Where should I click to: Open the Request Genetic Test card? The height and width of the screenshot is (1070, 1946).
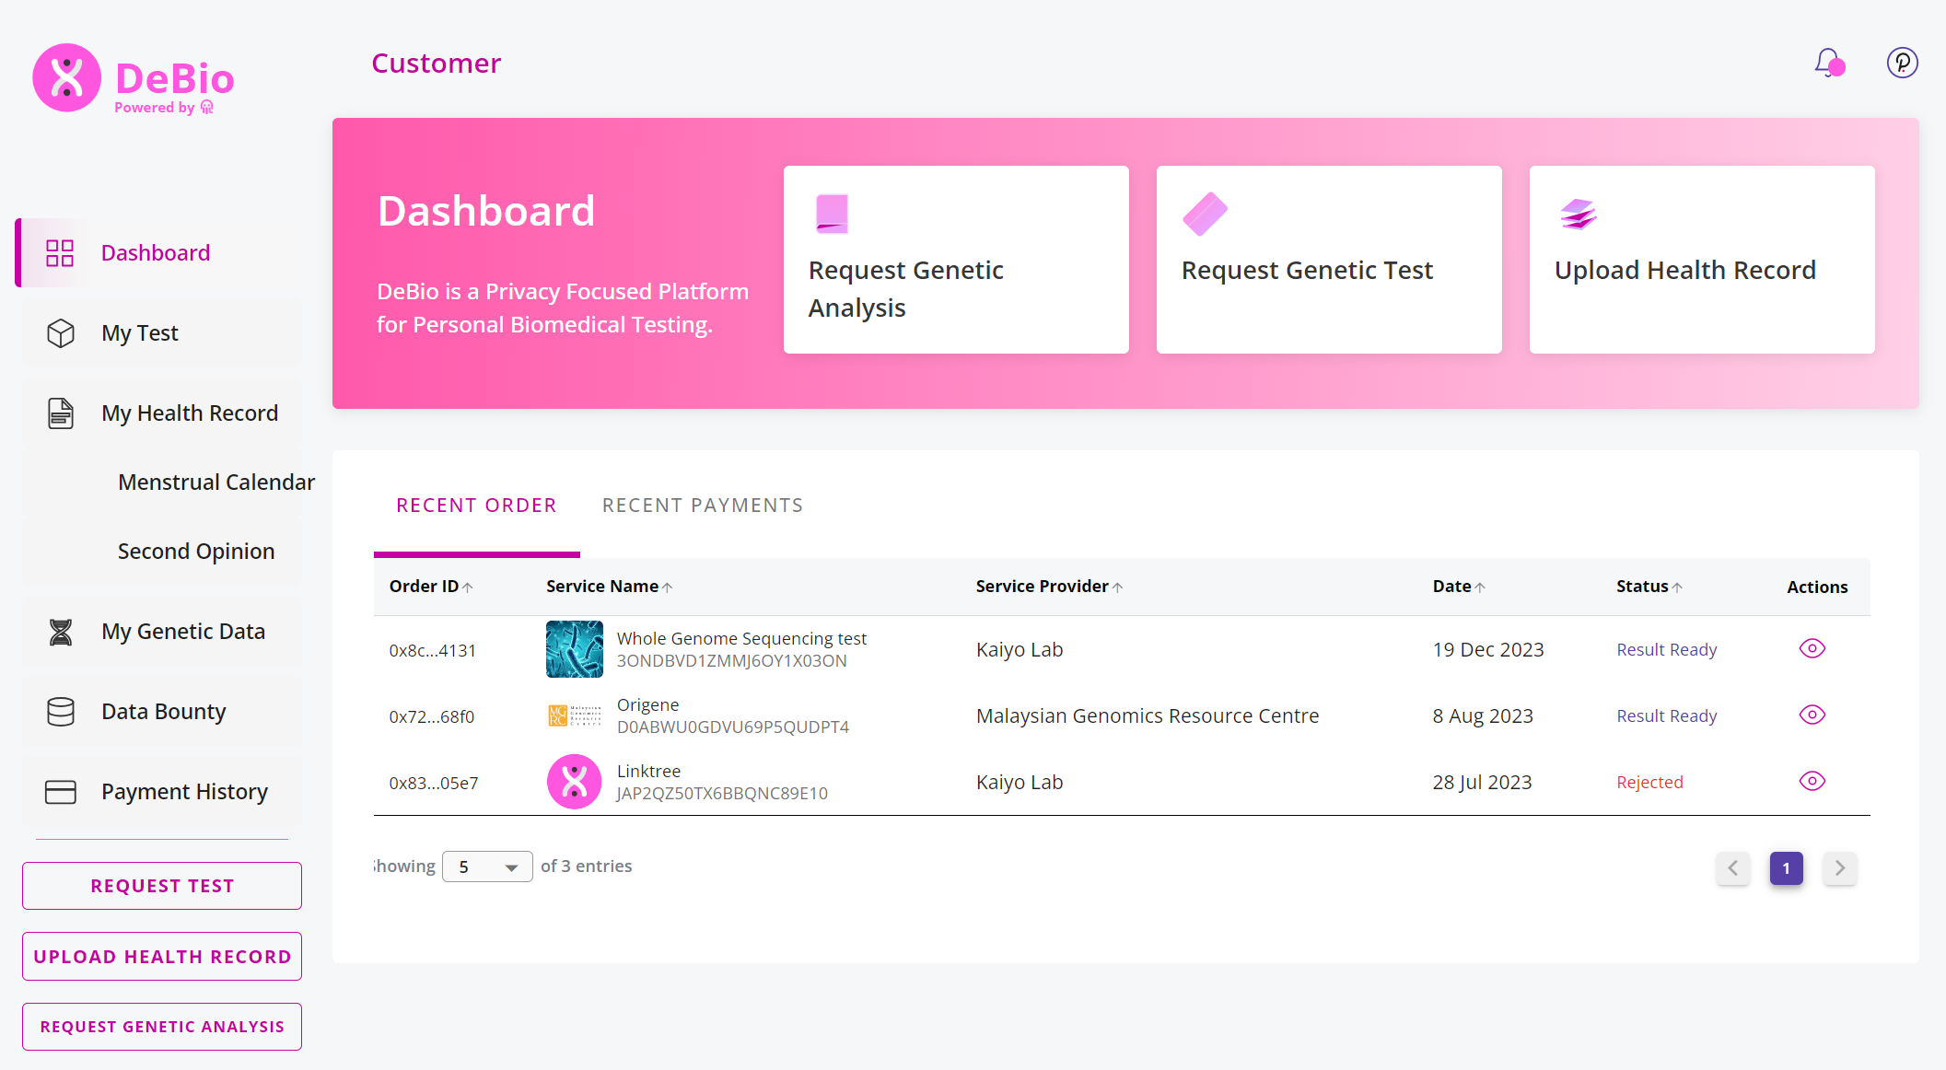click(x=1329, y=260)
